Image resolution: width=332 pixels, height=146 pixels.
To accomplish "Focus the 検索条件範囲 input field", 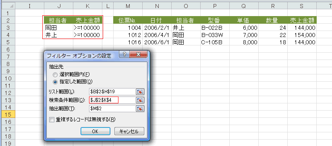I will pyautogui.click(x=112, y=100).
